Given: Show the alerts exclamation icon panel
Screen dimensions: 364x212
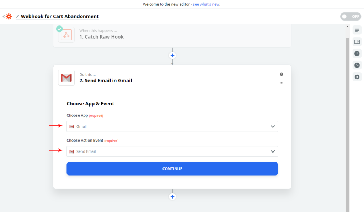Looking at the screenshot, I should click(x=357, y=53).
